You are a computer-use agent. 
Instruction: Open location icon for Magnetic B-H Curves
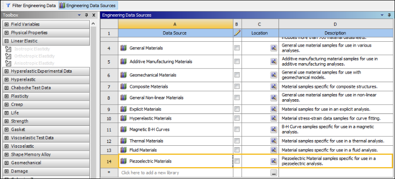pyautogui.click(x=274, y=130)
